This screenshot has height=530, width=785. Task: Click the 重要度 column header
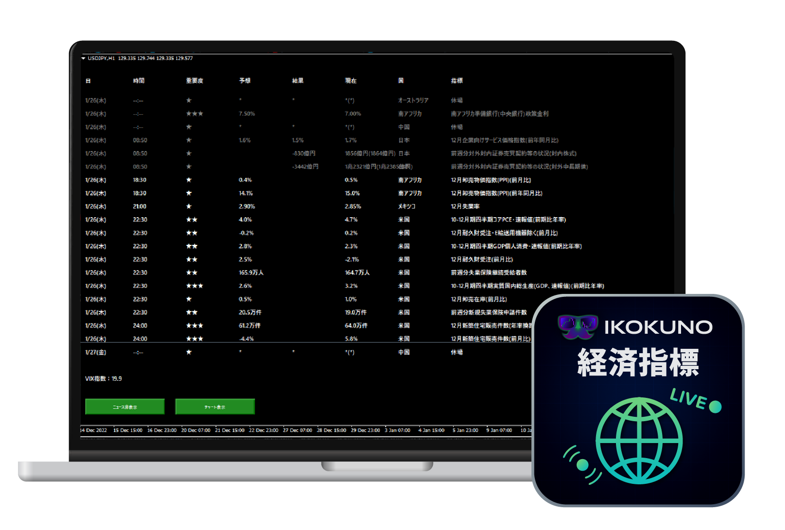tap(194, 81)
